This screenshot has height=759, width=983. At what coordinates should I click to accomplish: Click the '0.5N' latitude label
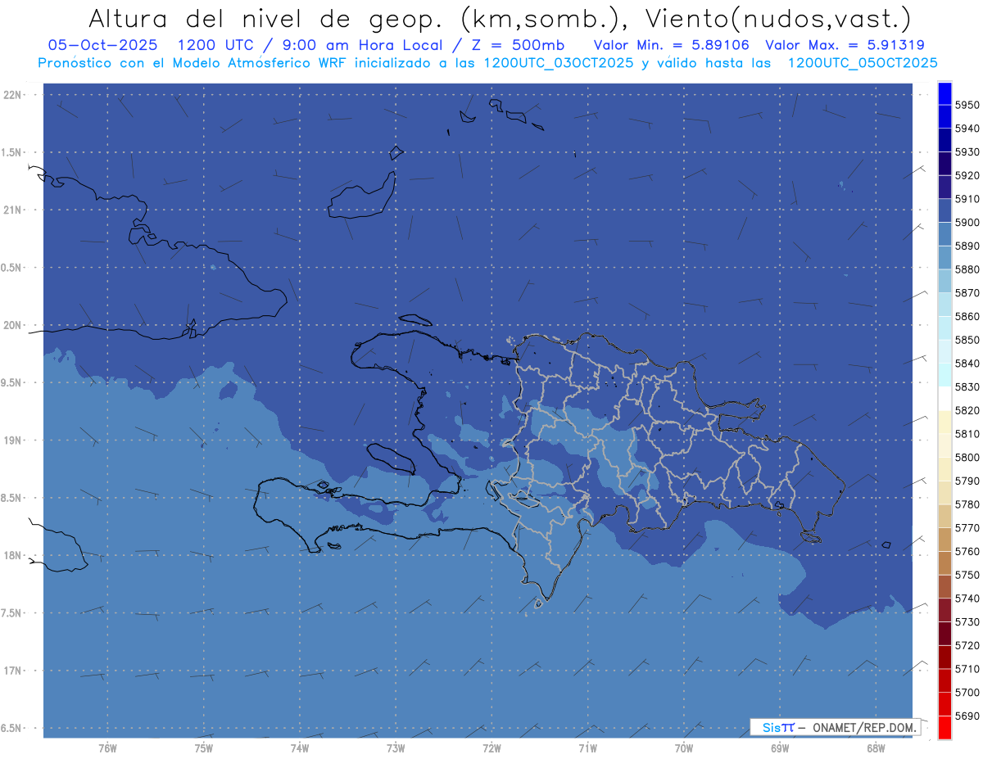11,268
